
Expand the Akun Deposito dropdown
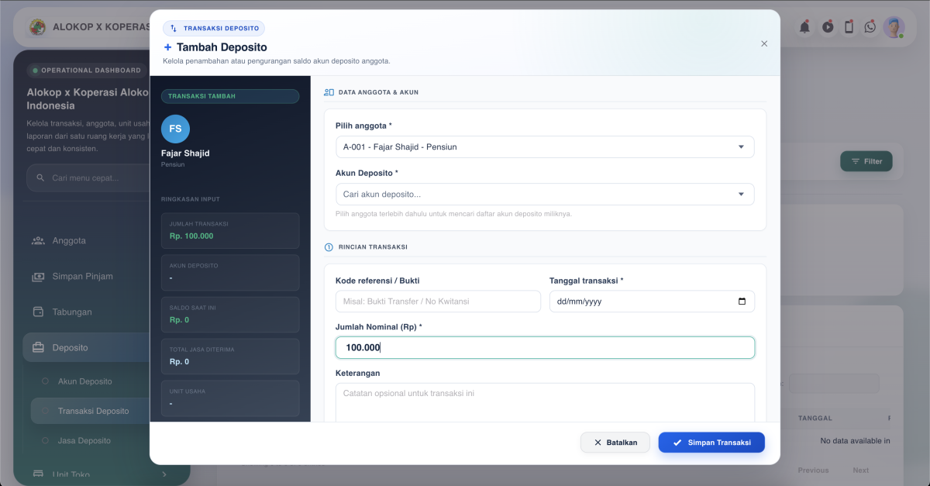544,194
